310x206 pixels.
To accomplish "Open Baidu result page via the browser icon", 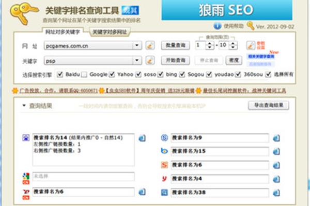I will coord(142,138).
